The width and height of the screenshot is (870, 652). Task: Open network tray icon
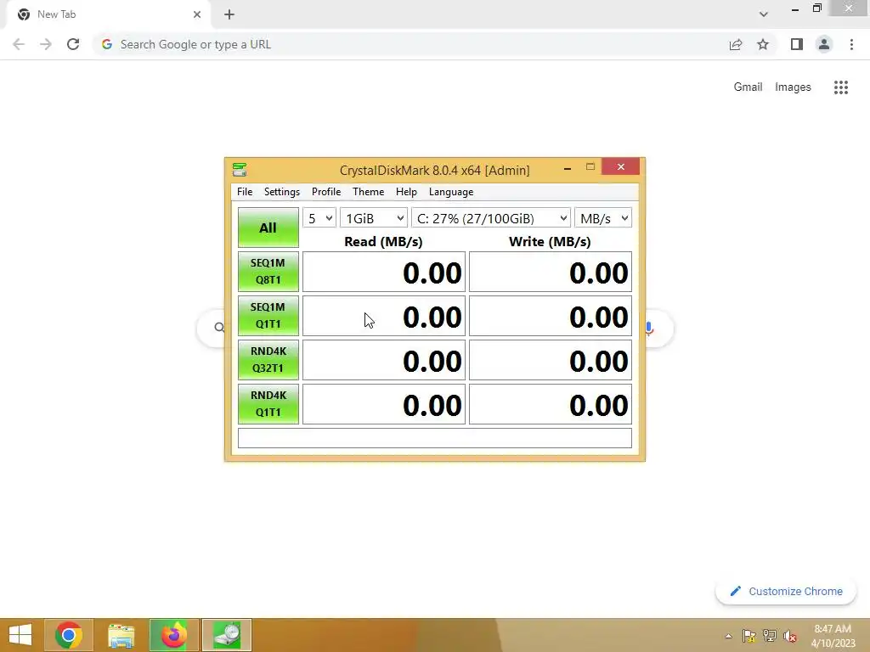pyautogui.click(x=770, y=636)
